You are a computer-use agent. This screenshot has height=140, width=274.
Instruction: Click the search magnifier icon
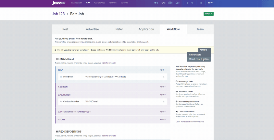click(192, 3)
